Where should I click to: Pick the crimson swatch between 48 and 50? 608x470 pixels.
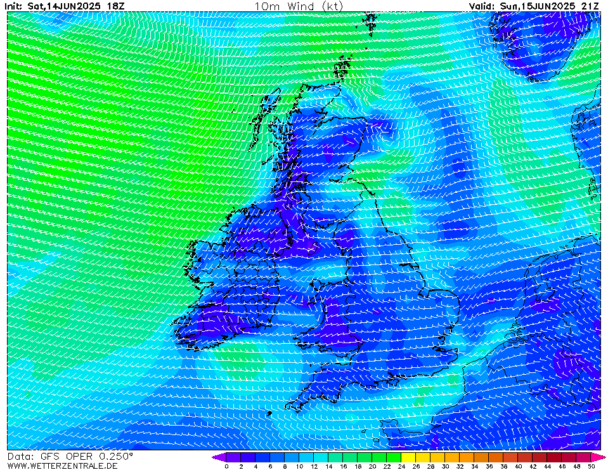click(583, 457)
